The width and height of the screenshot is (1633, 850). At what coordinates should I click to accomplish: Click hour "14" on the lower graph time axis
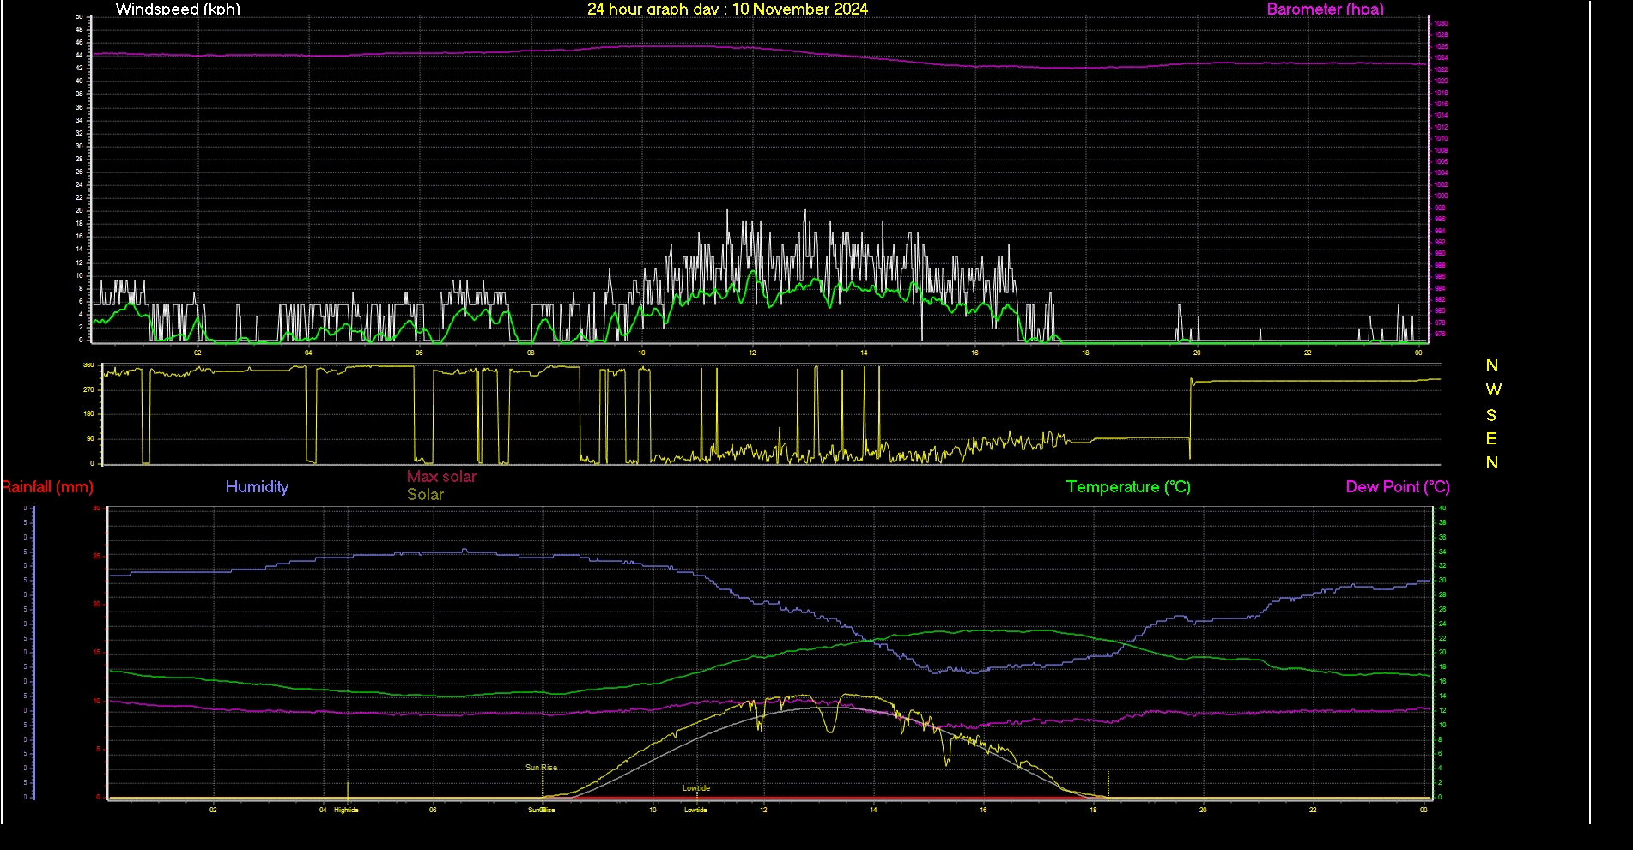tap(873, 810)
